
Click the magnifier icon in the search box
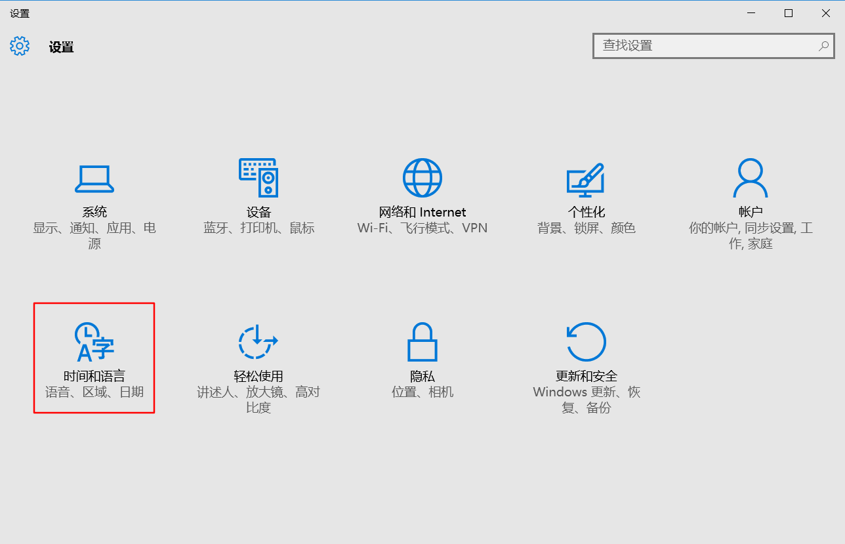pyautogui.click(x=823, y=46)
